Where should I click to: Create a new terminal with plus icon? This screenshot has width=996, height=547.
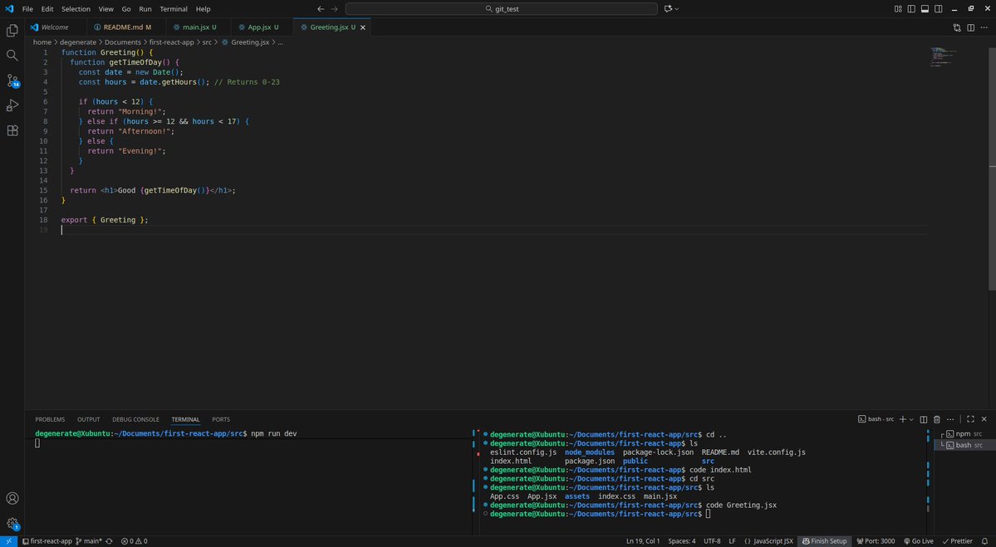coord(903,419)
